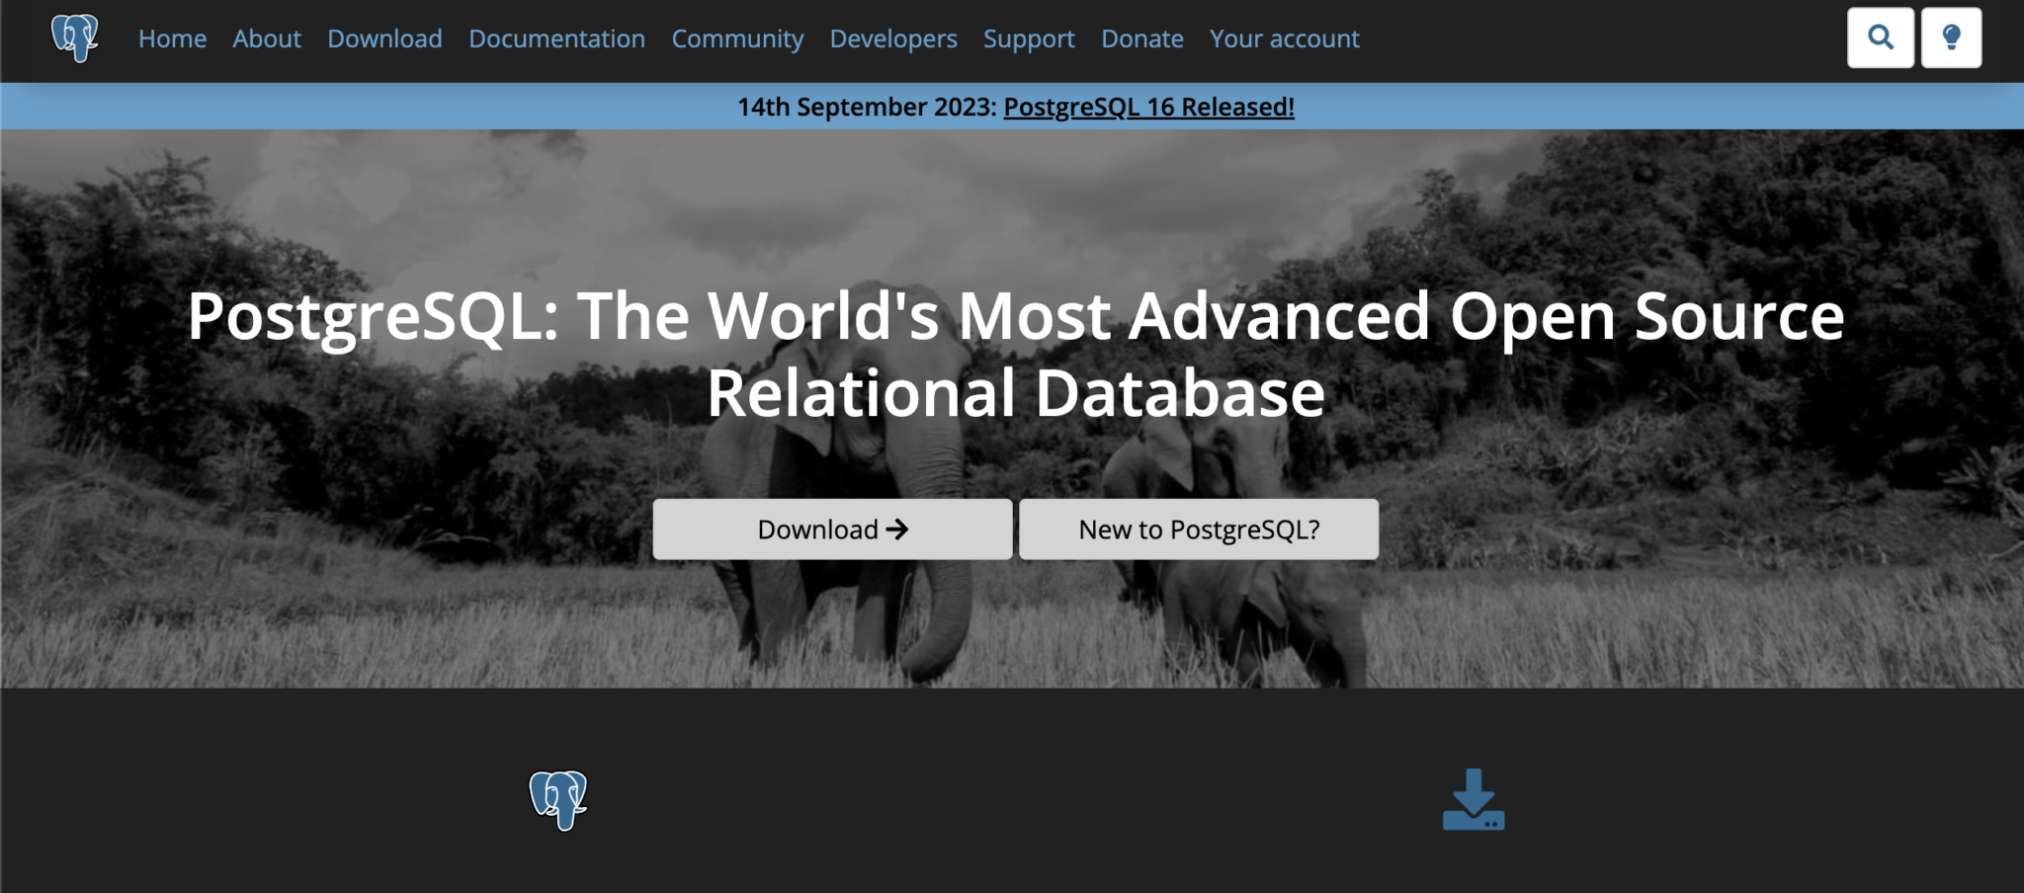Open the About page
Viewport: 2024px width, 893px height.
click(266, 40)
